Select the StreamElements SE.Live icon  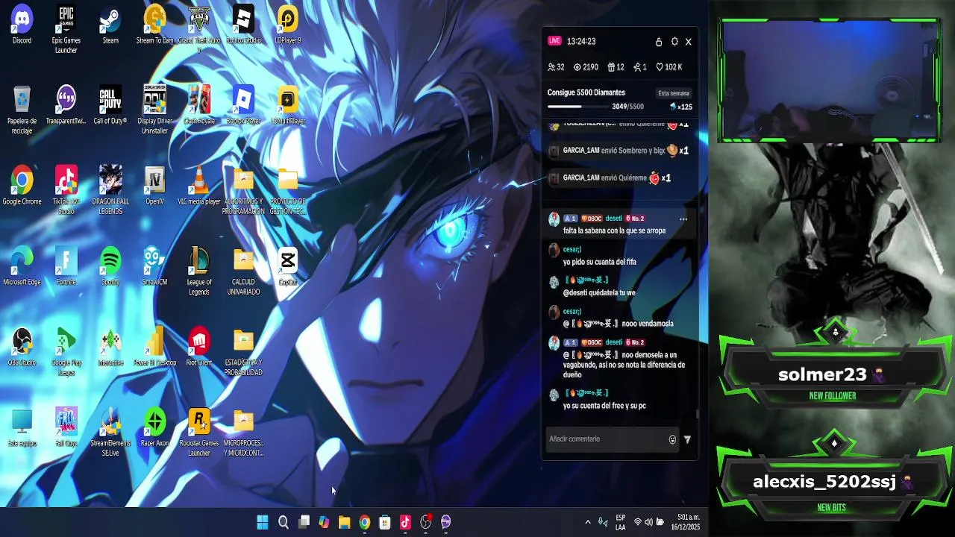coord(110,433)
